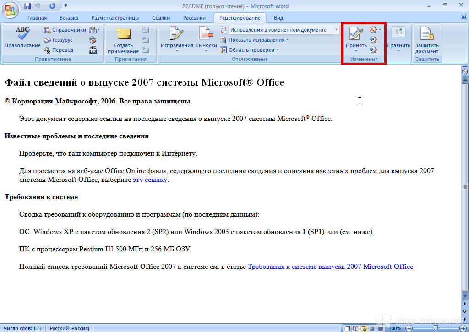This screenshot has width=469, height=332.
Task: Click the Сравнить compare button
Action: click(x=399, y=37)
